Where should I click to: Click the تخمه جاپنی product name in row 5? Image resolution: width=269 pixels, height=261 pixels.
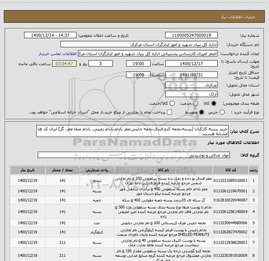point(163,223)
